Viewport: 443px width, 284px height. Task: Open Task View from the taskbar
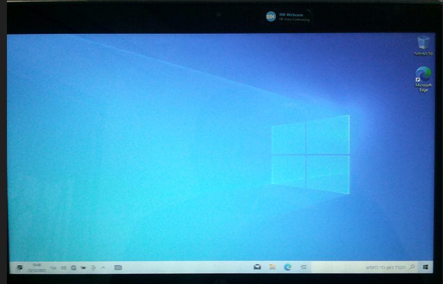tap(303, 268)
